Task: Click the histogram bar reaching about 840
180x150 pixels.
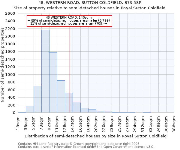Action: coord(61,97)
